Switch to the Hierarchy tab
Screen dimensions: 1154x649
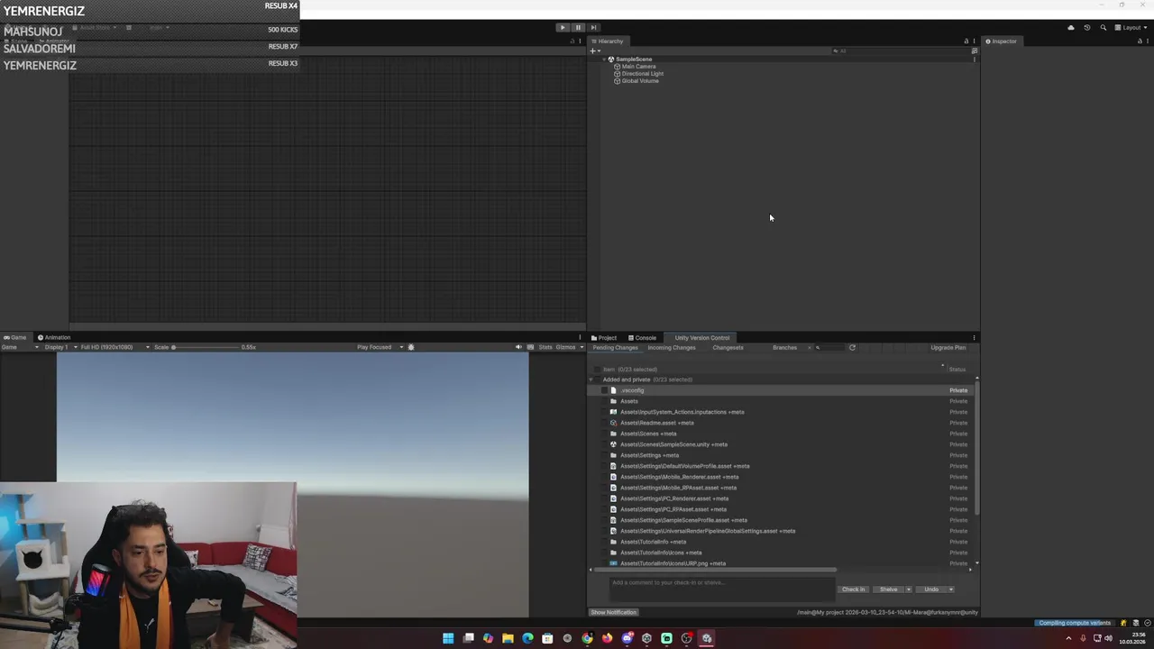point(608,41)
